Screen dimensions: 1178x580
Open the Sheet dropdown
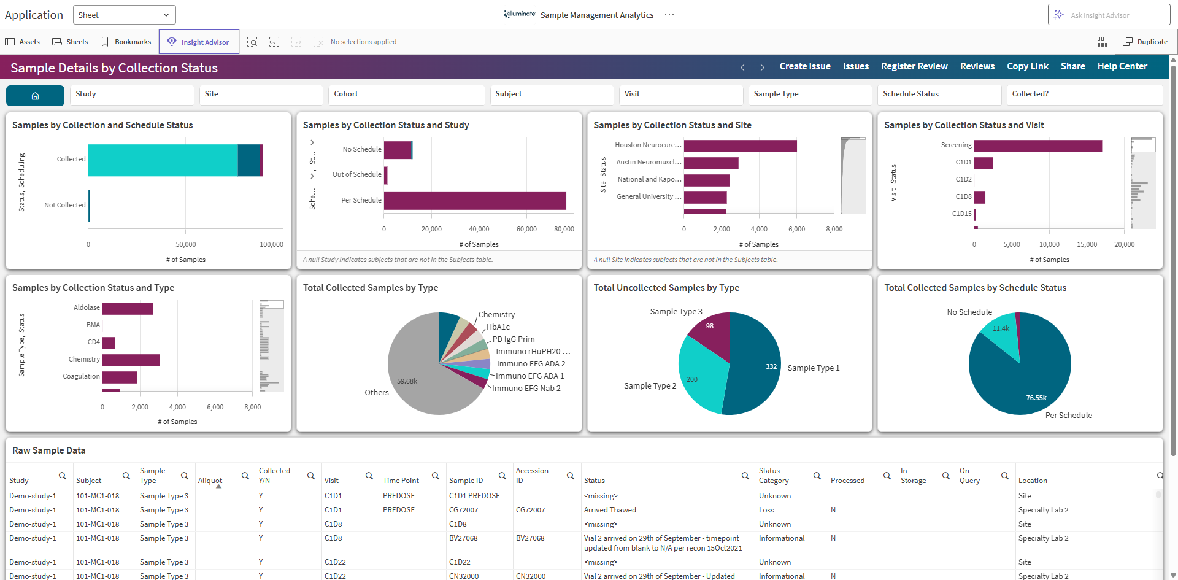tap(124, 15)
